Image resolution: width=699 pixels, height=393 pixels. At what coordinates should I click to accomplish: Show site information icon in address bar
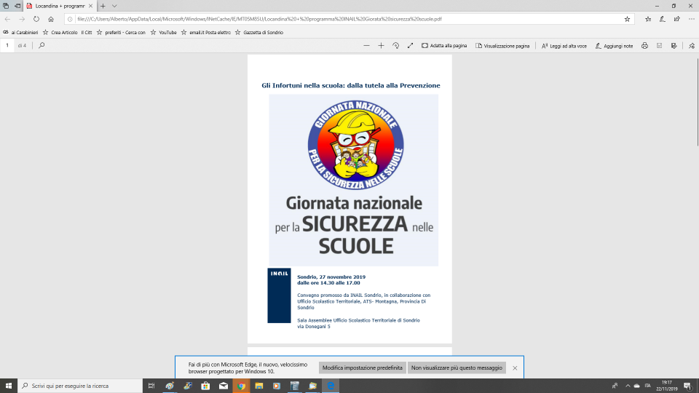[70, 19]
